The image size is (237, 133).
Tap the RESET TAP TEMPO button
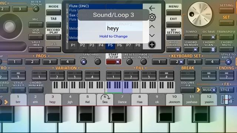(129, 62)
